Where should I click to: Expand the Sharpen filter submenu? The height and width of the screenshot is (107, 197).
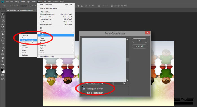(56, 45)
